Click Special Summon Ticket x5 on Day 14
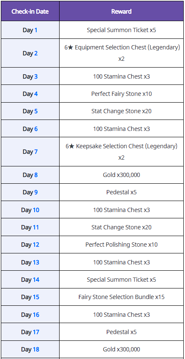The image size is (185, 359). pyautogui.click(x=121, y=280)
